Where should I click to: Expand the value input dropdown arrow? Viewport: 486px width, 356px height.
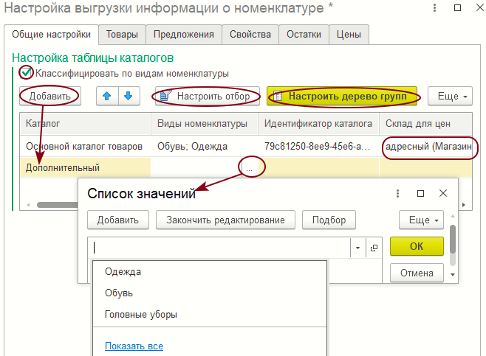click(358, 248)
